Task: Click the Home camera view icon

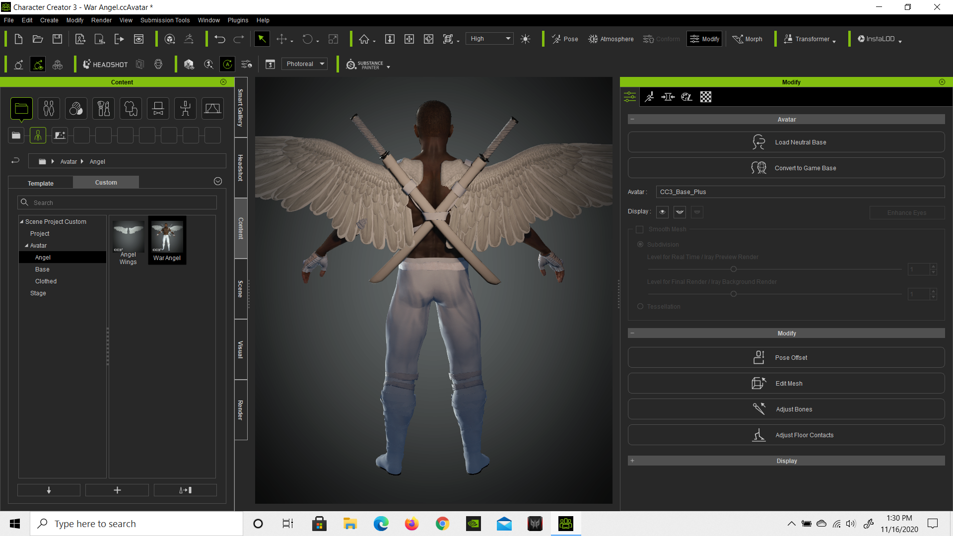Action: pyautogui.click(x=364, y=39)
